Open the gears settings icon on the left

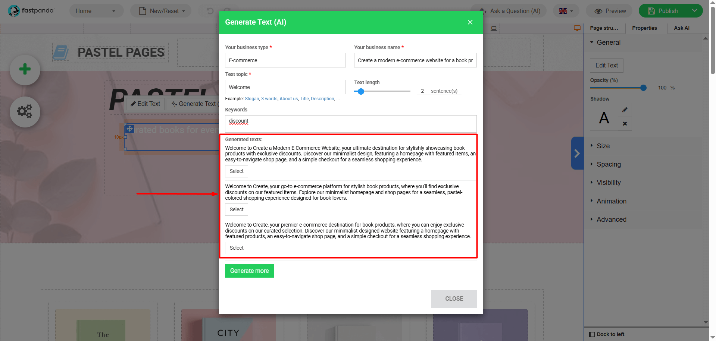tap(25, 111)
